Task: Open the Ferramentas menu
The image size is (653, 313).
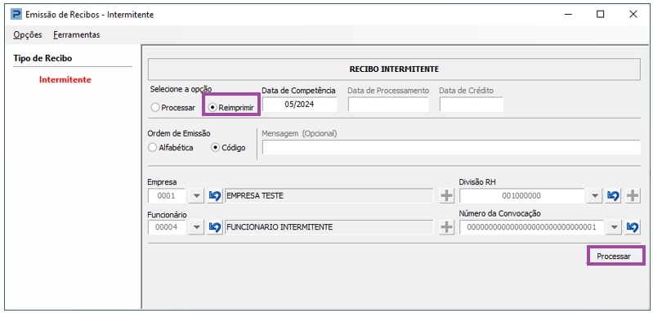Action: tap(77, 35)
